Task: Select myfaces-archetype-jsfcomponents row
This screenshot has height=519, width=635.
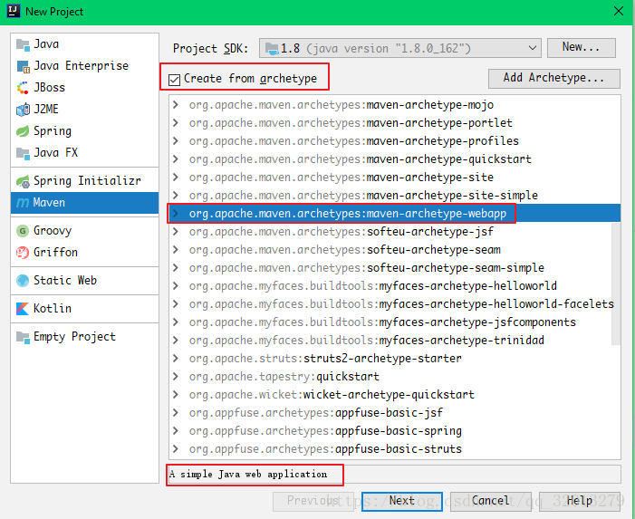Action: click(394, 322)
